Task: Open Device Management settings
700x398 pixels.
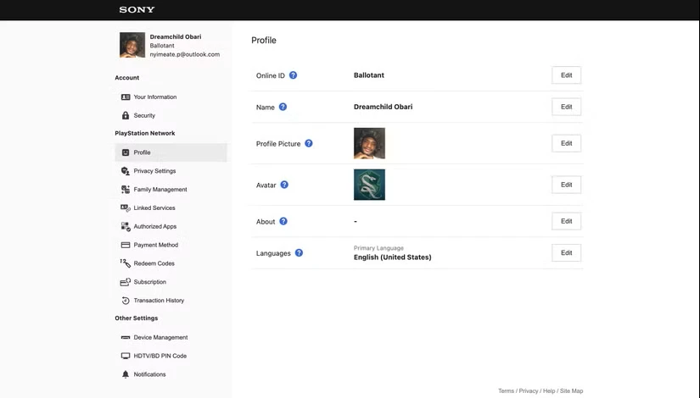Action: 160,338
